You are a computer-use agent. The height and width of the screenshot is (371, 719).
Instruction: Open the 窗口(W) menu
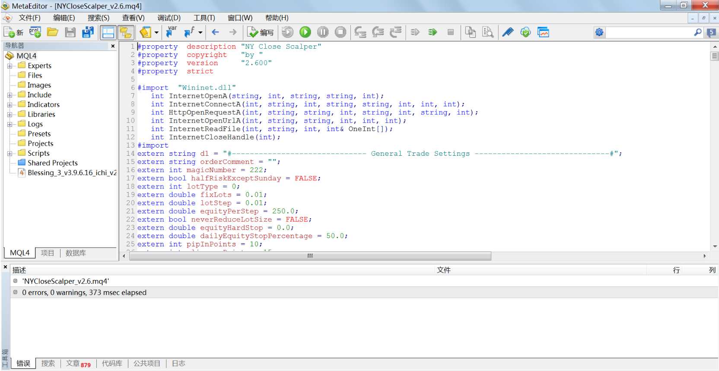[240, 18]
